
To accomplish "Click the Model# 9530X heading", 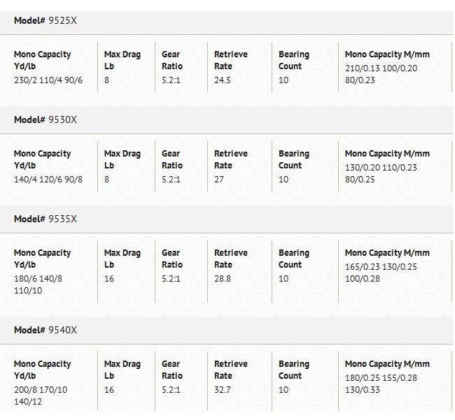I will (45, 120).
